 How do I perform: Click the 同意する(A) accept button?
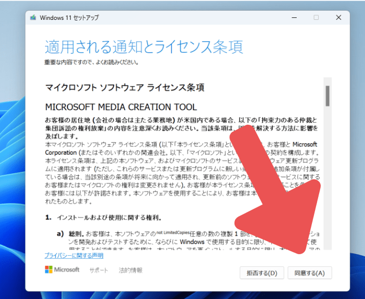point(309,273)
